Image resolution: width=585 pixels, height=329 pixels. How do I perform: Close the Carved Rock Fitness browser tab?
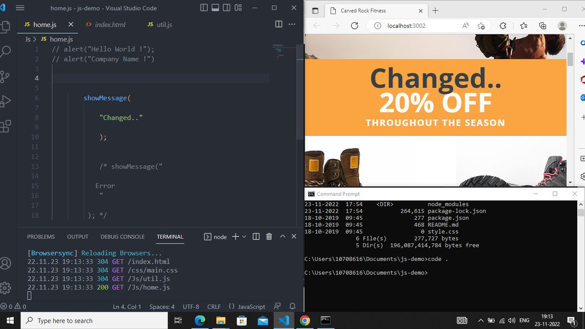(420, 10)
